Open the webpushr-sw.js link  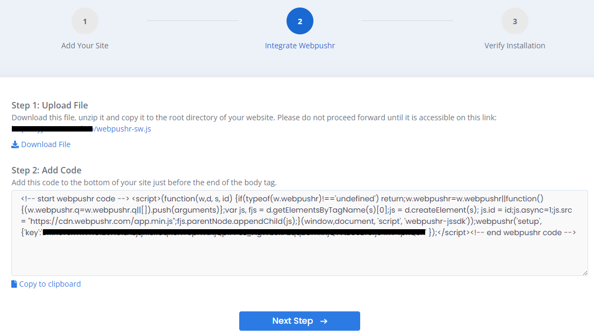(x=82, y=129)
